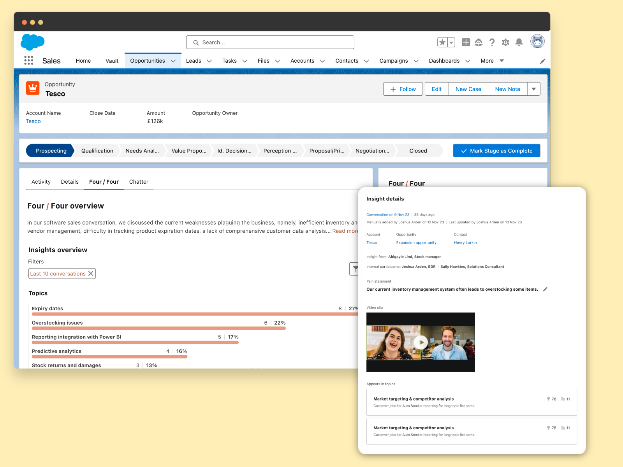
Task: Open more actions dropdown next to New Note
Action: pos(534,89)
